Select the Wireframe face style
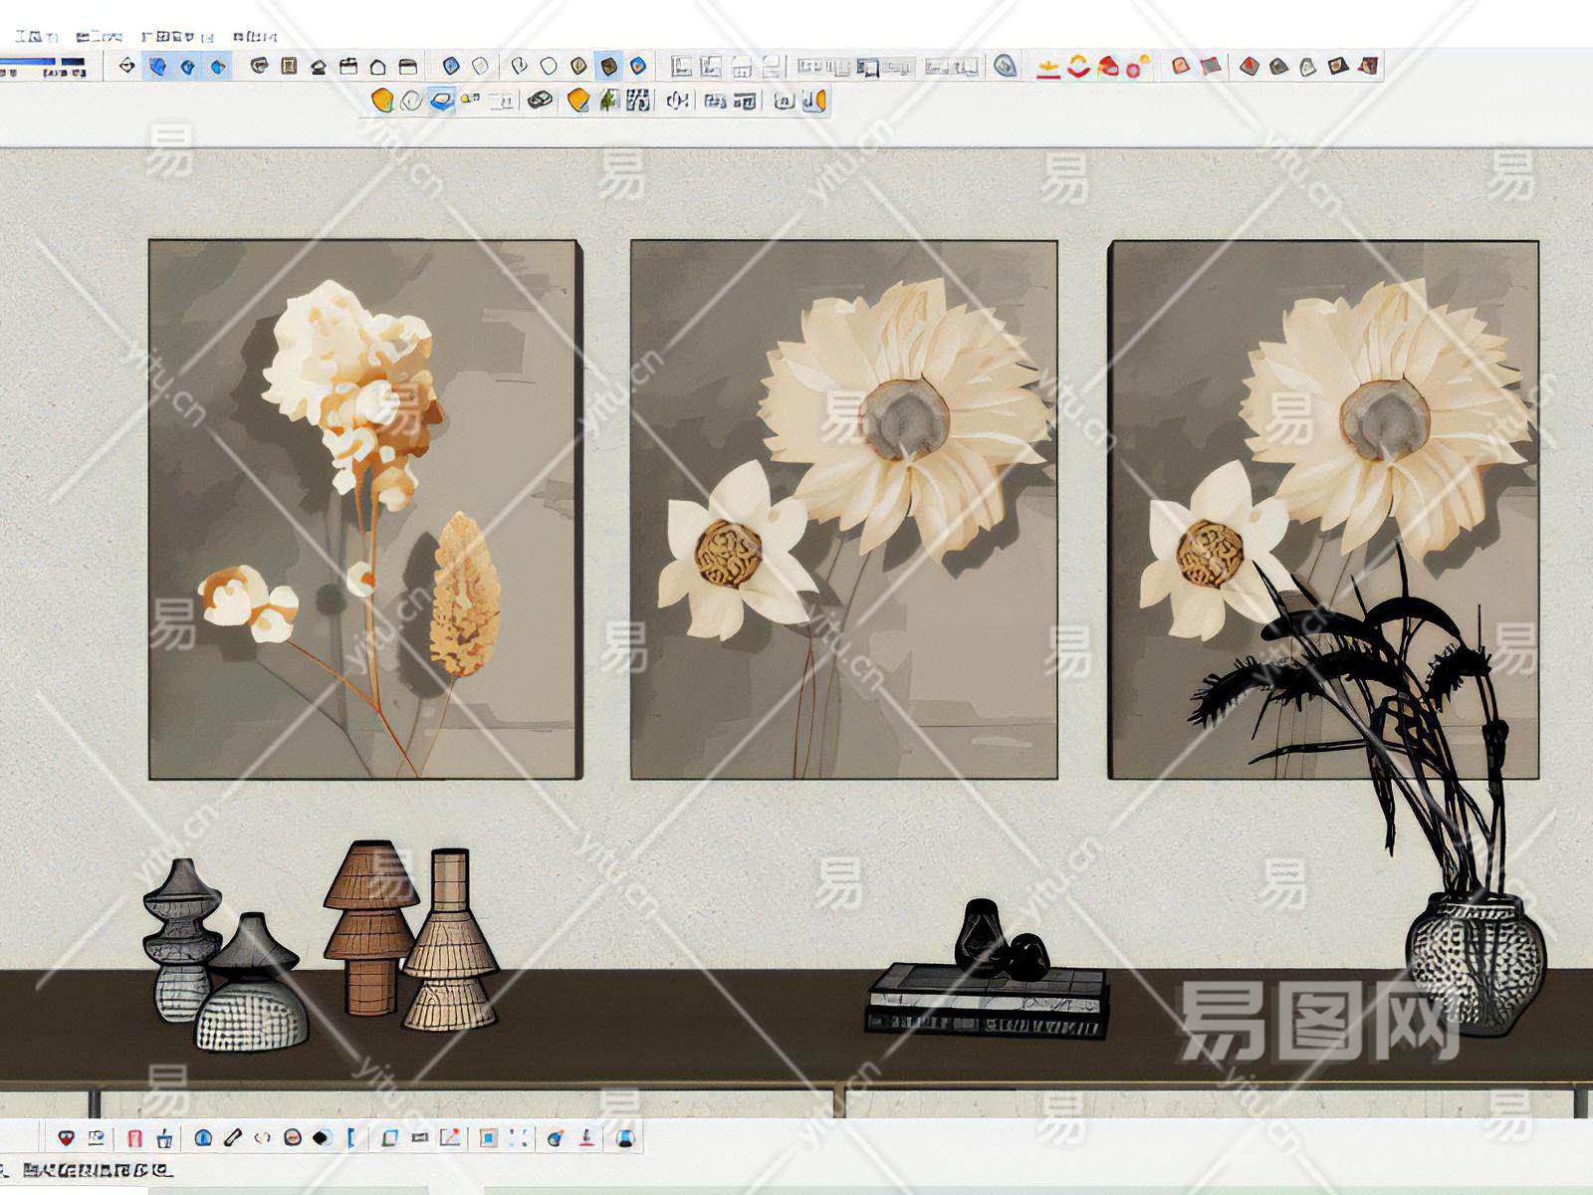Screen dimensions: 1593x1195 [519, 67]
